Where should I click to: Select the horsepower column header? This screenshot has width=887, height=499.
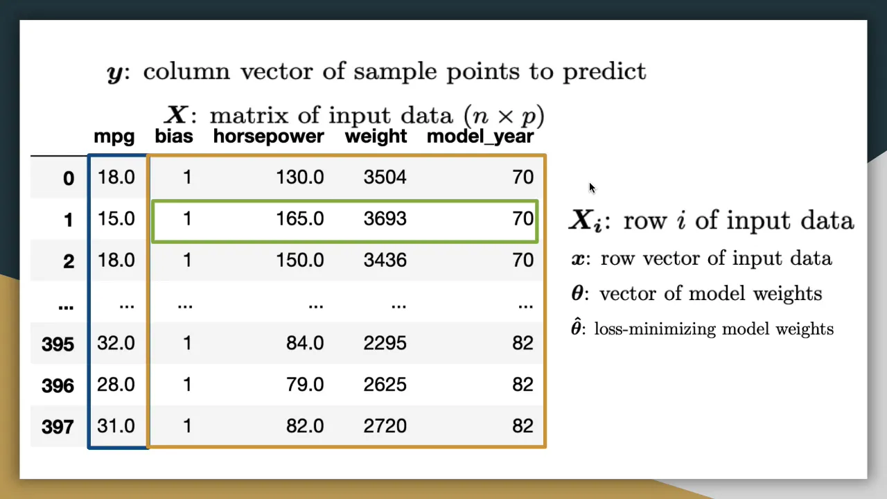click(268, 137)
